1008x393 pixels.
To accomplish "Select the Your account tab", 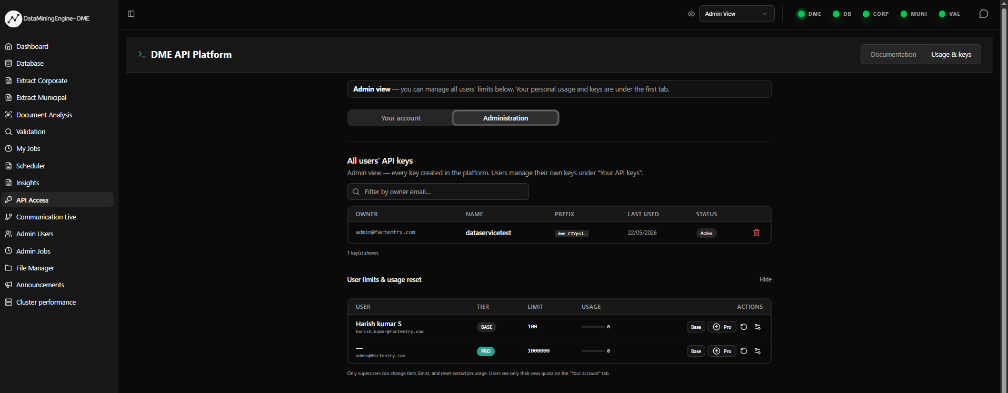I will [401, 118].
